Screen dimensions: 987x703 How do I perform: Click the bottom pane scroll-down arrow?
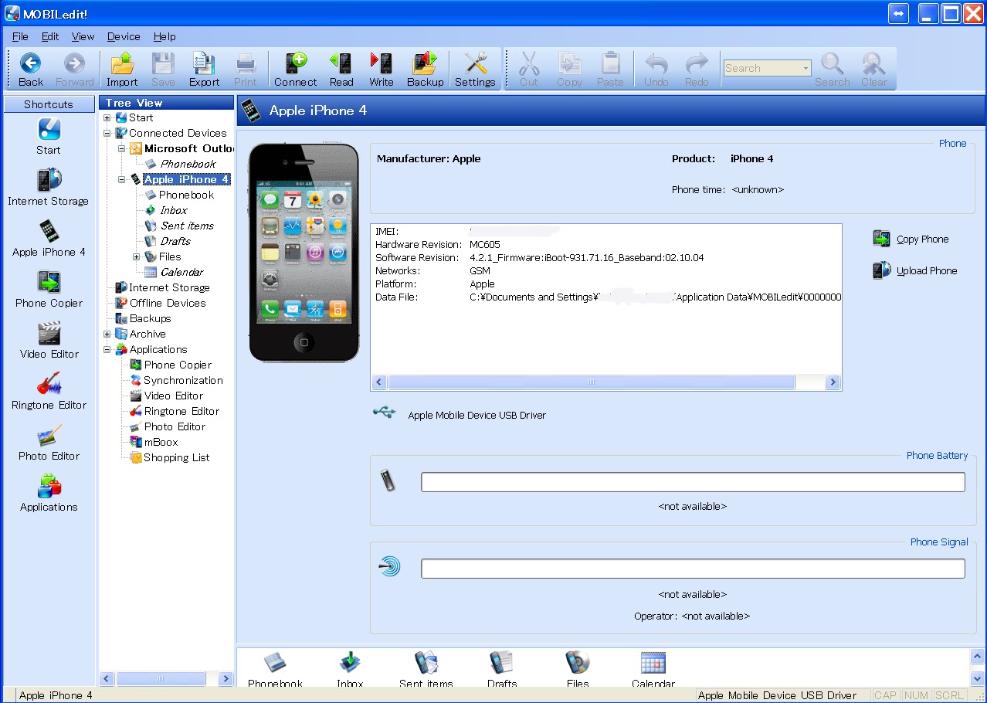click(x=978, y=679)
